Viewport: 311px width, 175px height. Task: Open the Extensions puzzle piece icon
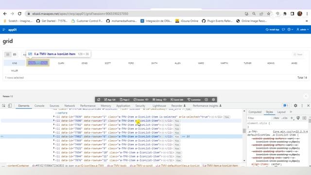tap(285, 14)
